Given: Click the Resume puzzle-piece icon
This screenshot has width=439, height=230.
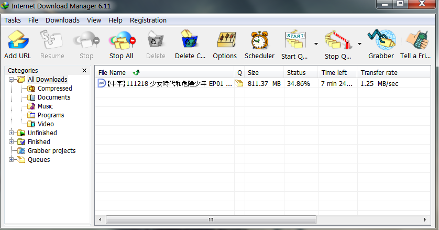Looking at the screenshot, I should [51, 40].
